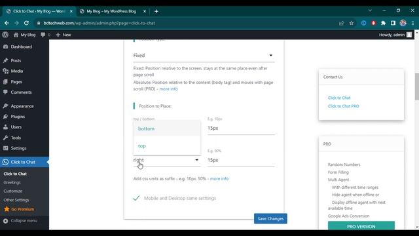Viewport: 419px width, 236px height.
Task: Open browser side panel icon
Action: pos(393,23)
